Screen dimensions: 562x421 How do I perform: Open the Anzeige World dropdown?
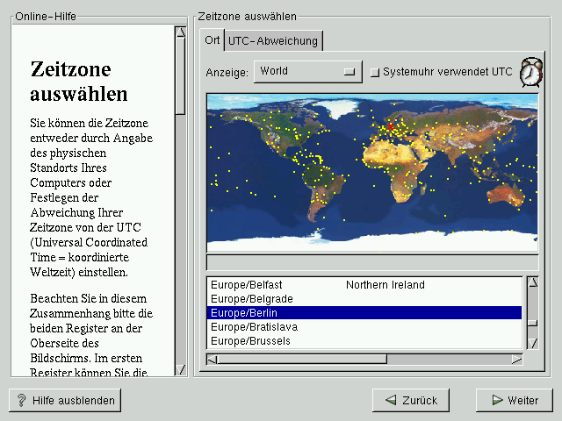307,72
